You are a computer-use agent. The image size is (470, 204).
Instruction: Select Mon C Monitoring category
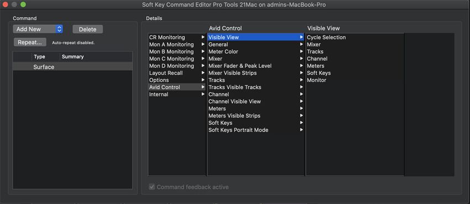click(x=177, y=59)
